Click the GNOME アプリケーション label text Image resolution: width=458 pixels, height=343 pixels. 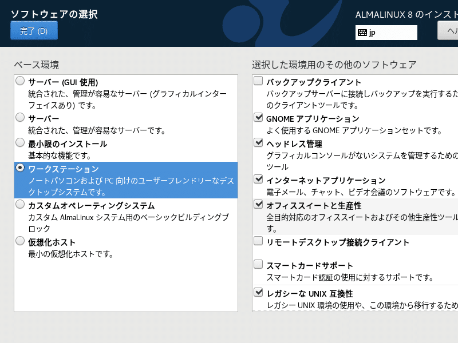[x=313, y=119]
